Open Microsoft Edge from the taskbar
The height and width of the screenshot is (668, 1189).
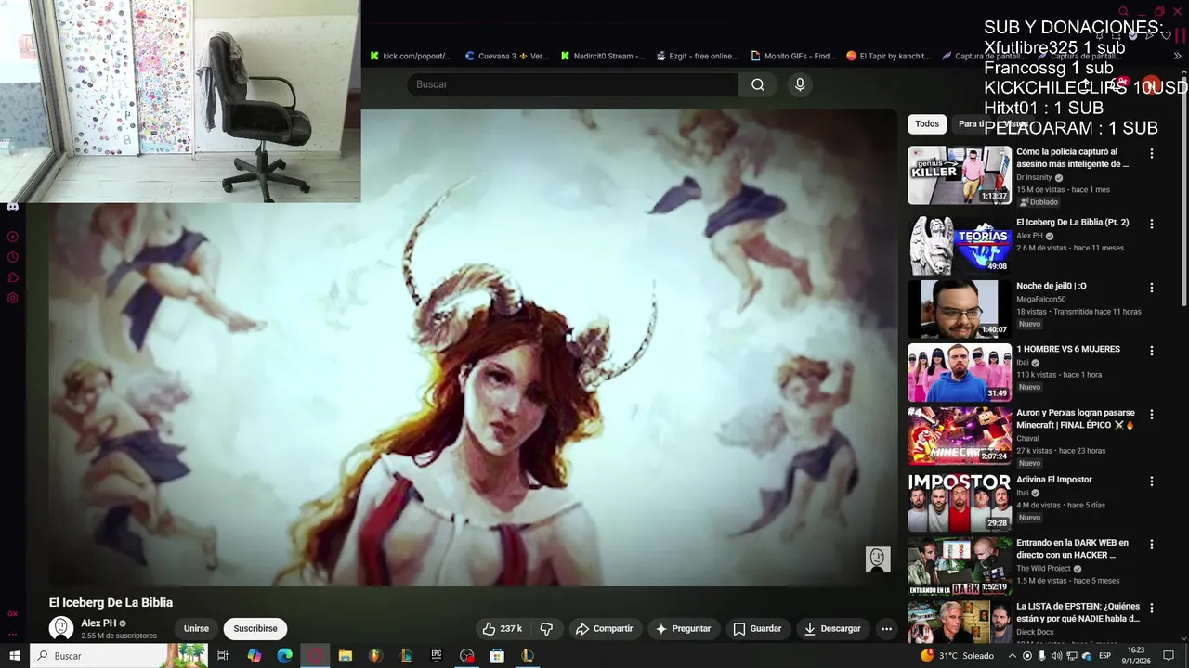[x=284, y=656]
